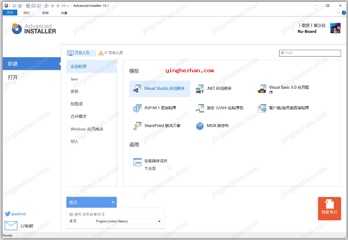Viewport: 348px width, 240px height.
Task: Open the 文件 menu tab
Action: [x=10, y=13]
